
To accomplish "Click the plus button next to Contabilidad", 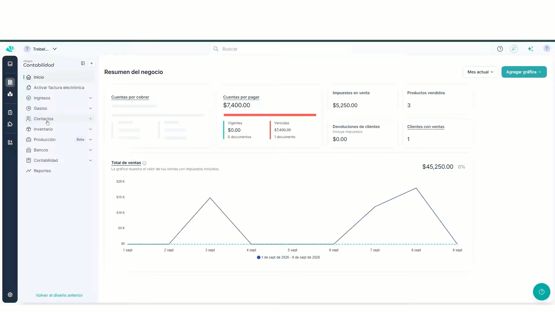I will (92, 63).
